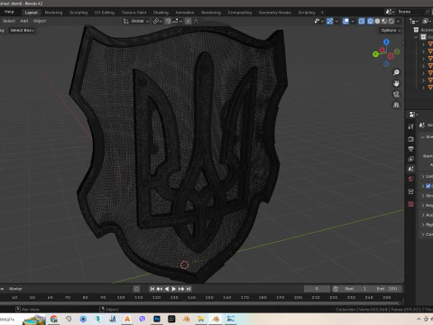
Task: Open the transform pivot point menu
Action: pyautogui.click(x=157, y=21)
